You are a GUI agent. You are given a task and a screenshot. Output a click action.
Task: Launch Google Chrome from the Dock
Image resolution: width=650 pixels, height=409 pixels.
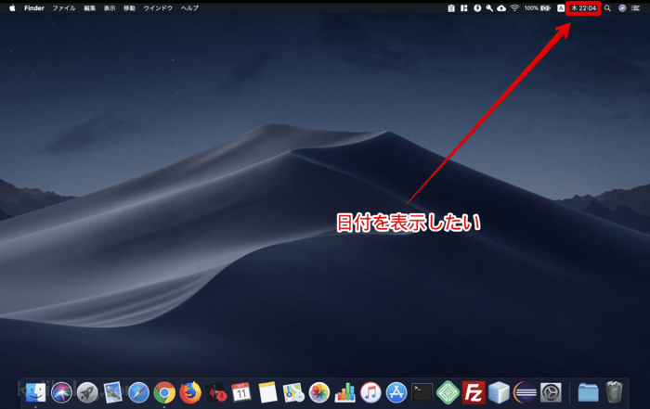coord(164,392)
